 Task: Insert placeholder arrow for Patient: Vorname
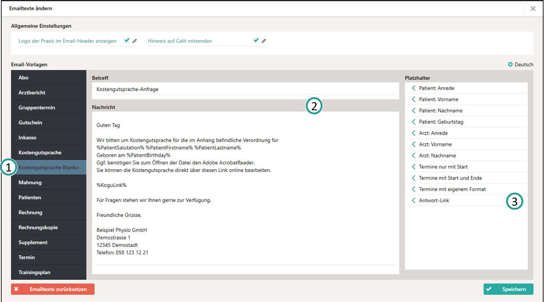pyautogui.click(x=414, y=99)
